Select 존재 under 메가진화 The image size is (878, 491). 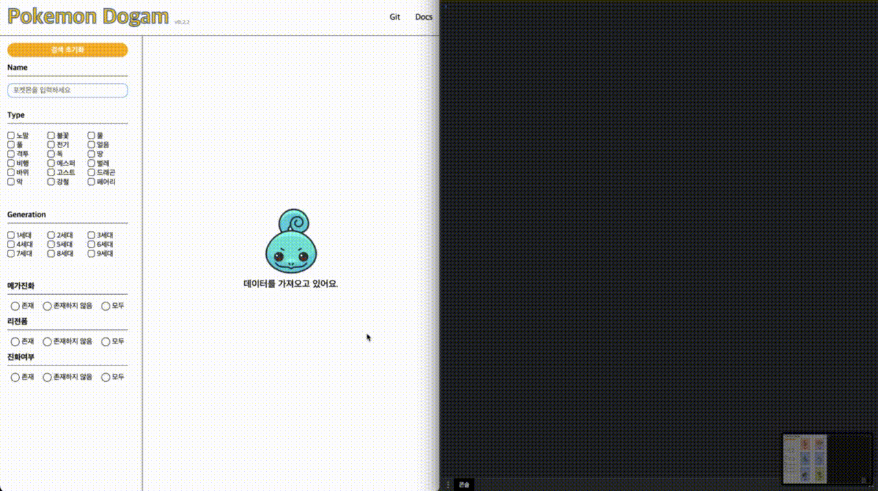(x=15, y=306)
